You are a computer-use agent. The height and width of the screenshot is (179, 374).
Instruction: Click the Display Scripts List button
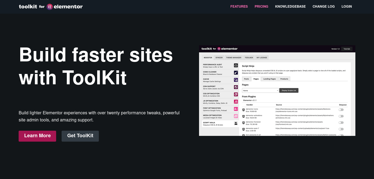pyautogui.click(x=289, y=90)
